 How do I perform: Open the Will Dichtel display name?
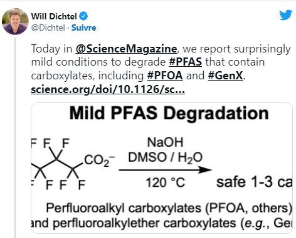coord(54,16)
